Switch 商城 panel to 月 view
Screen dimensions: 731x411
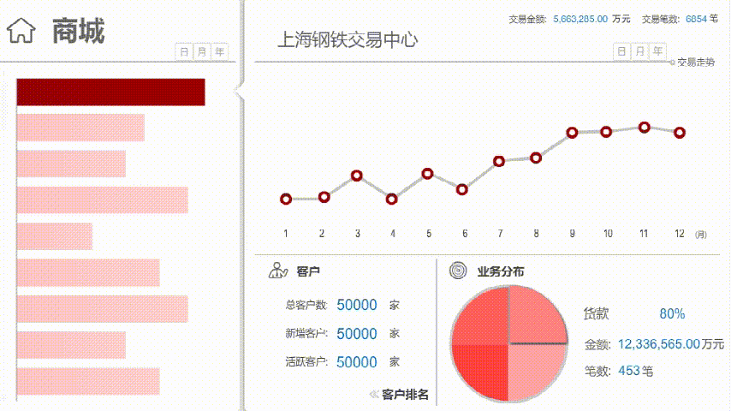202,52
